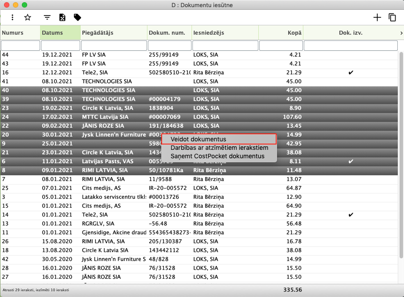
Task: Click document number 50/10781Ka
Action: point(166,170)
